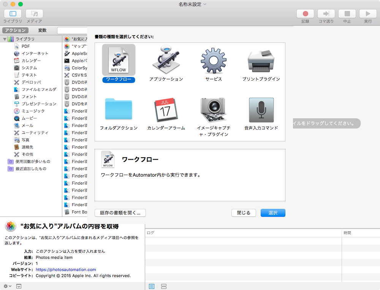
Task: Pick the プリントプラグイン printer icon
Action: 261,60
